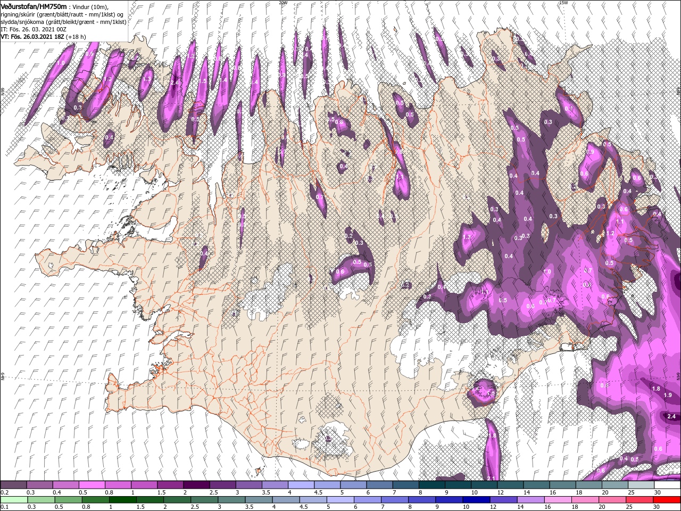This screenshot has height=511, width=681.
Task: Pick the rain scale swatch between 0.8 and 1
Action: (x=95, y=499)
